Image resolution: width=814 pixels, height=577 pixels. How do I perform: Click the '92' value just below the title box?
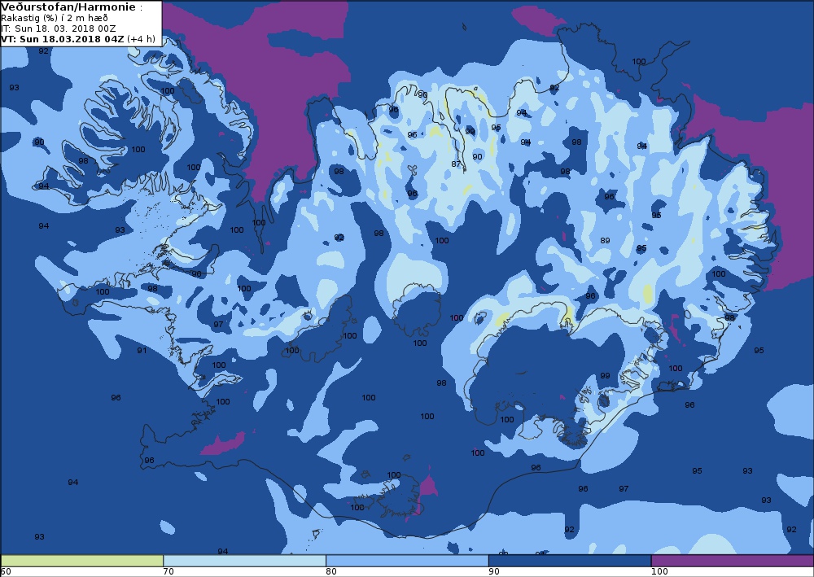pos(43,50)
